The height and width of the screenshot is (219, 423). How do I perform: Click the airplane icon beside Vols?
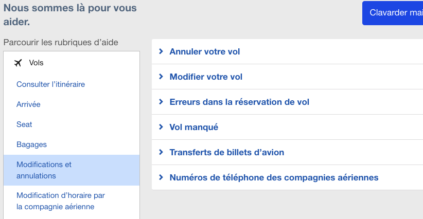19,63
